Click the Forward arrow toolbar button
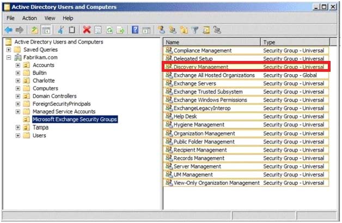The width and height of the screenshot is (342, 223). [x=20, y=30]
